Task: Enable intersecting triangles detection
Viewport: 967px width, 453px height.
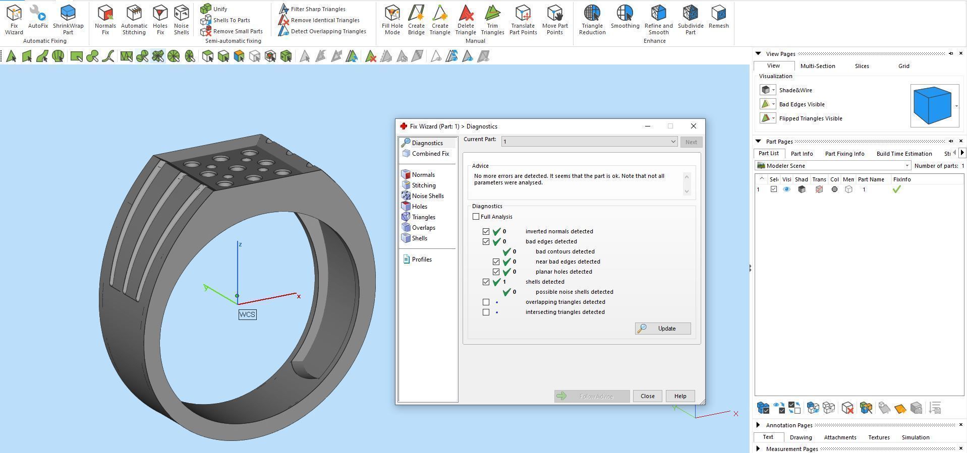Action: coord(486,312)
